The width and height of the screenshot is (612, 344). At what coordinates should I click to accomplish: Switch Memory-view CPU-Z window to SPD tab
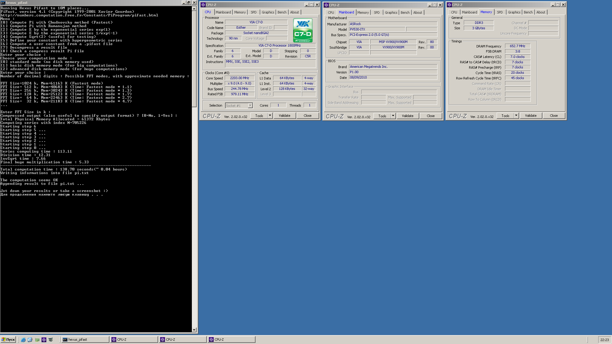(x=500, y=12)
